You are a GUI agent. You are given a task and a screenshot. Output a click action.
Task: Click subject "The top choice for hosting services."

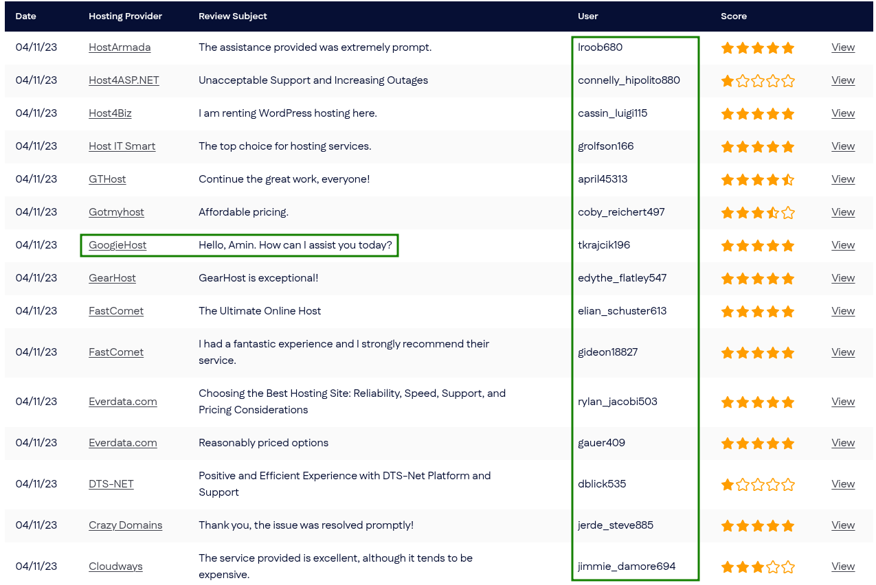click(x=284, y=146)
